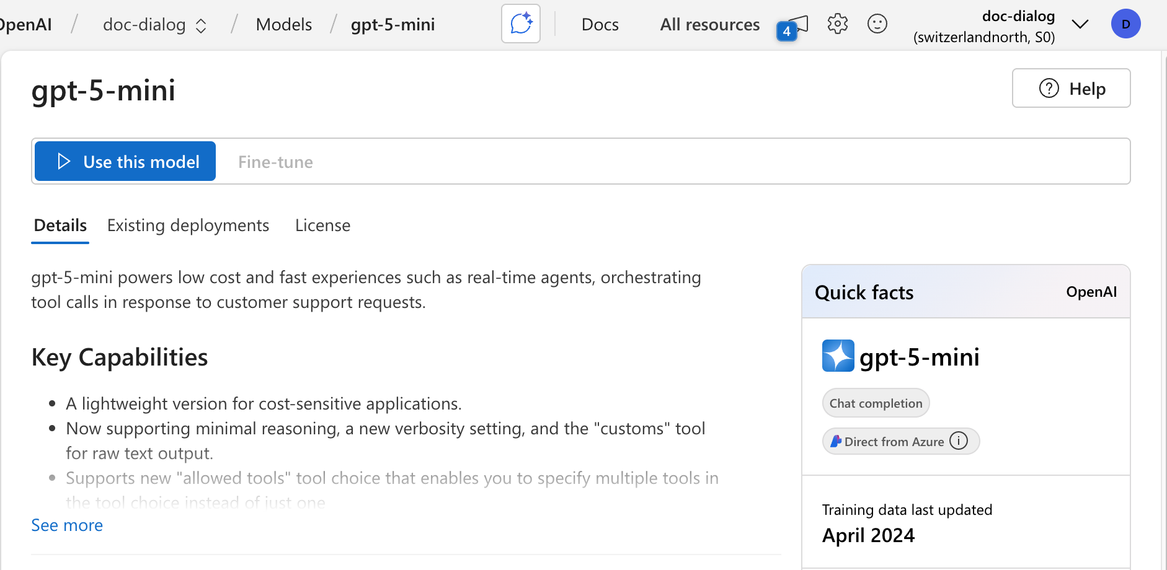The height and width of the screenshot is (570, 1167).
Task: Click the gpt-5-mini page title
Action: tap(104, 90)
